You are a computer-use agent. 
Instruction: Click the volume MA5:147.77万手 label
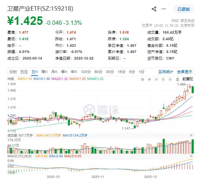pos(49,135)
